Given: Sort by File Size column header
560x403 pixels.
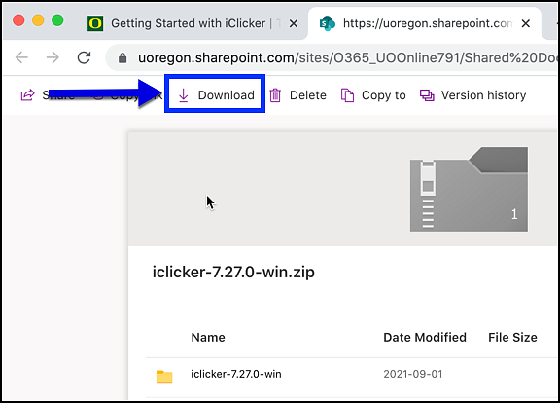Looking at the screenshot, I should (x=512, y=337).
